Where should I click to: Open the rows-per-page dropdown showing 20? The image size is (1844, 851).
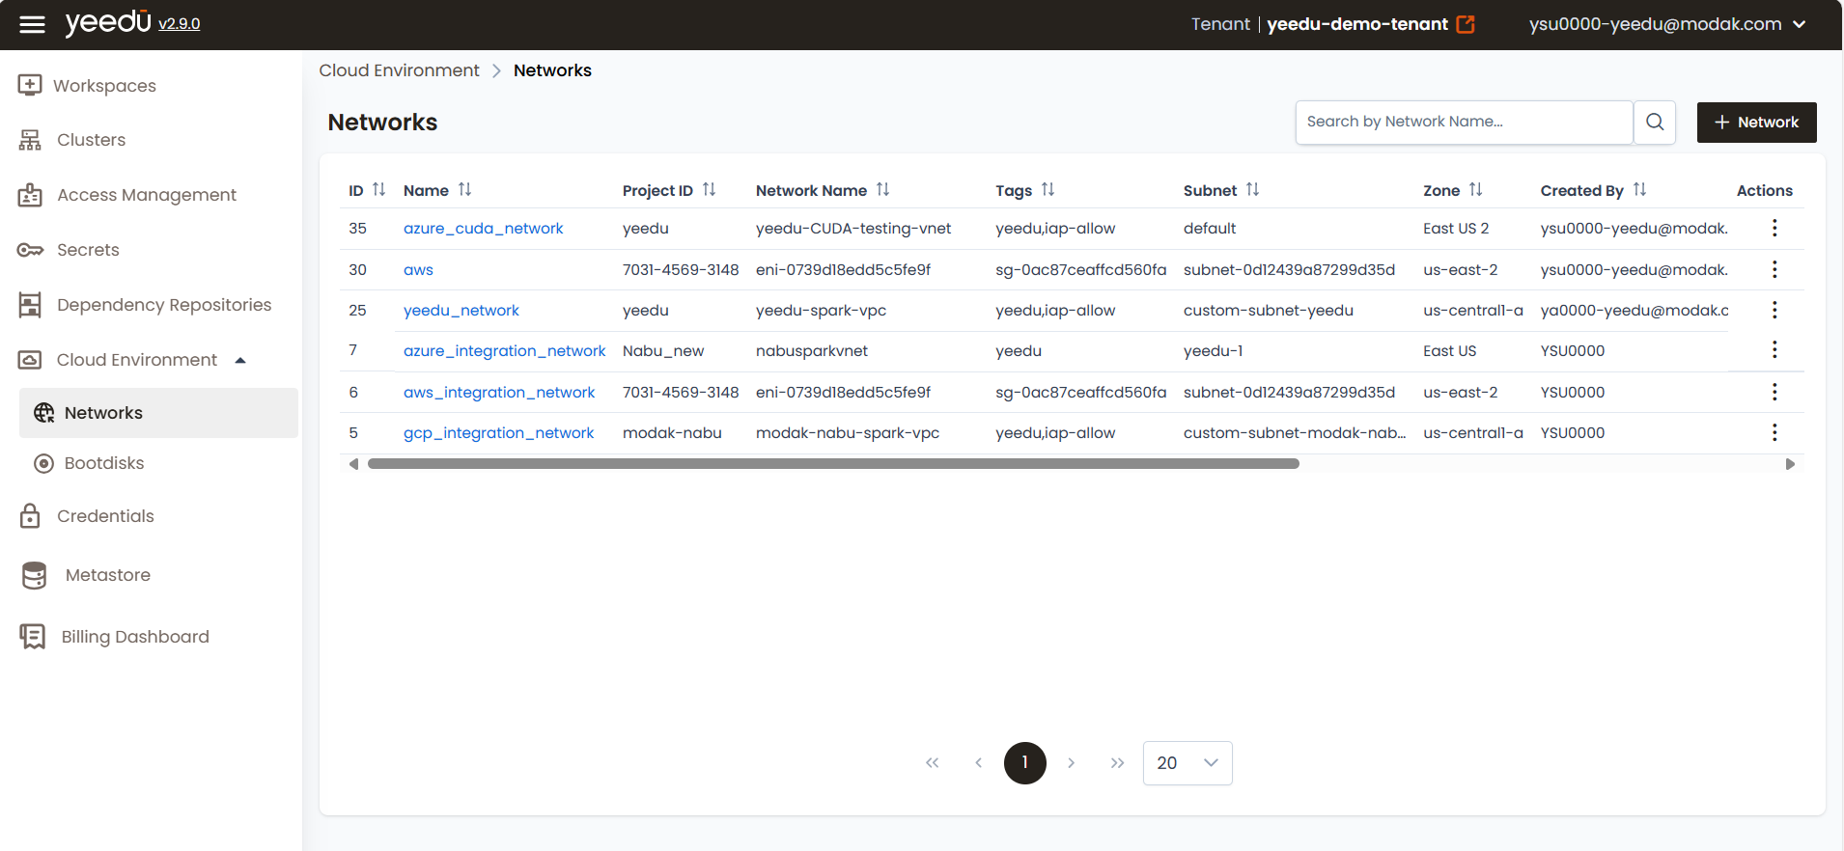pyautogui.click(x=1187, y=763)
